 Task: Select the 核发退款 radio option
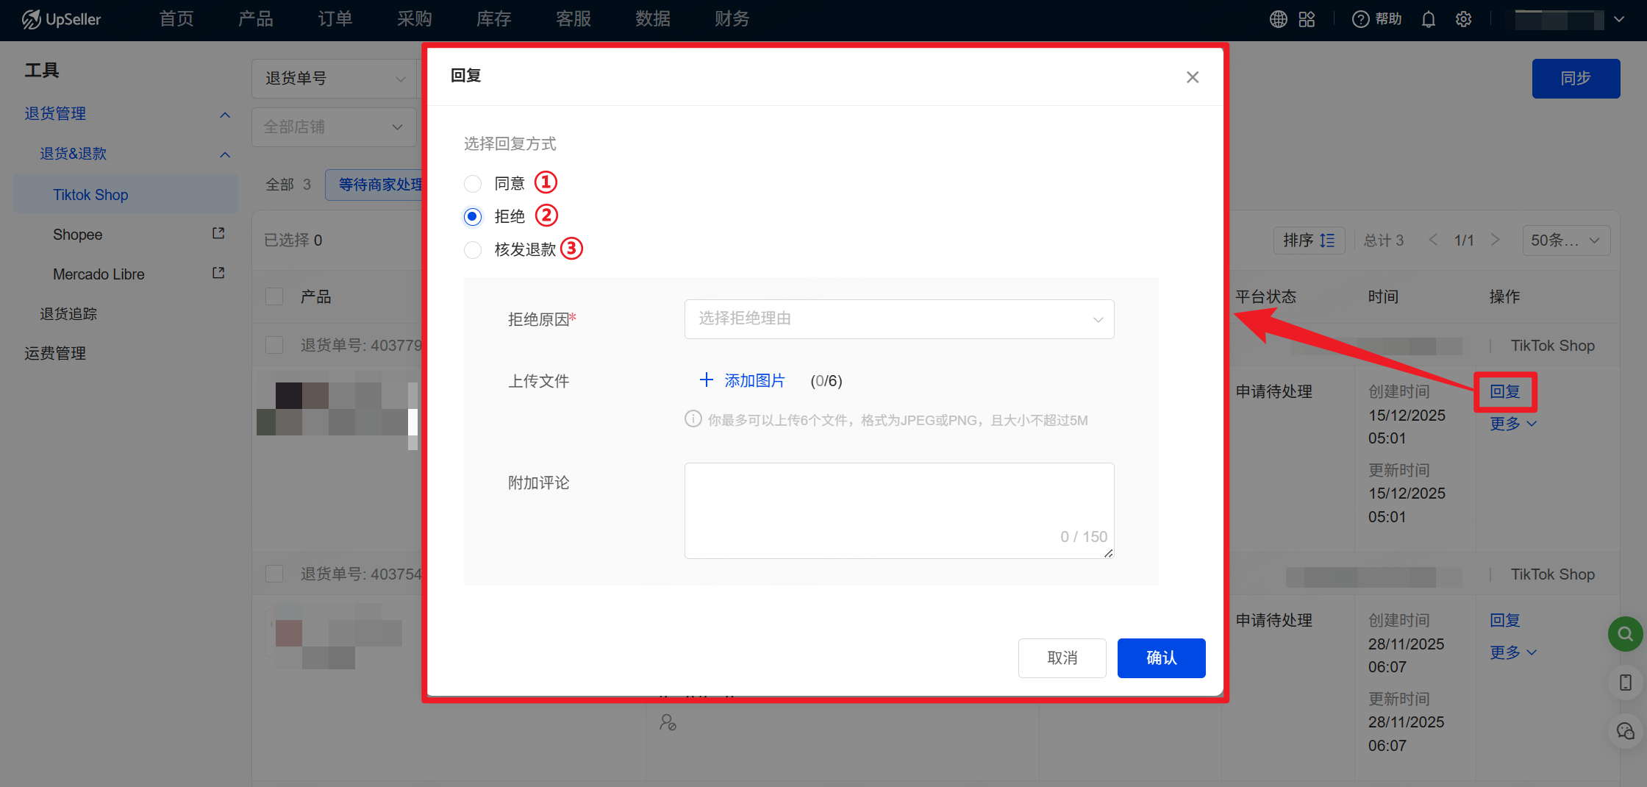[473, 250]
